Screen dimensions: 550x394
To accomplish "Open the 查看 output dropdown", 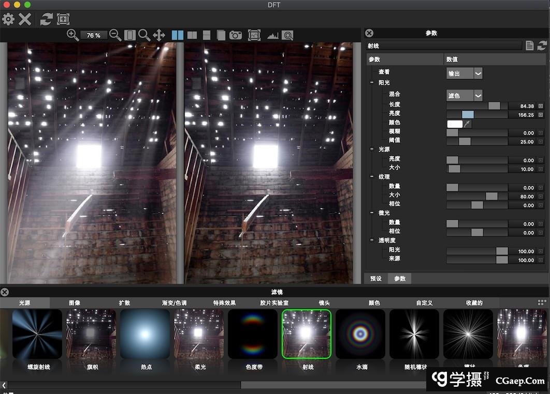I will (464, 73).
